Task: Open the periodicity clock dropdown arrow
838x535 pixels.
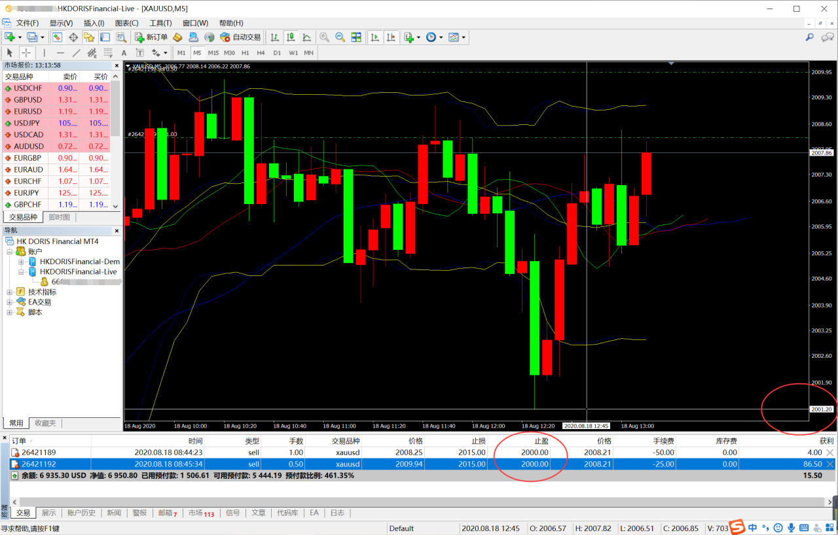Action: (x=442, y=37)
